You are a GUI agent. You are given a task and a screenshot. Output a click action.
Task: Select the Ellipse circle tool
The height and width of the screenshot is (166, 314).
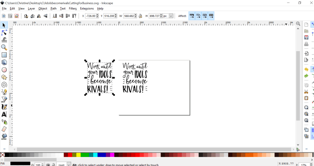4,70
